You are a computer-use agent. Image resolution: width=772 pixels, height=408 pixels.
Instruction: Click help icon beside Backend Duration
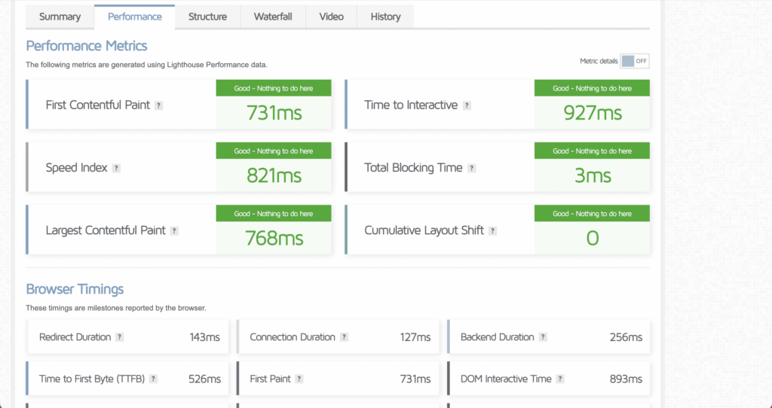pyautogui.click(x=544, y=337)
